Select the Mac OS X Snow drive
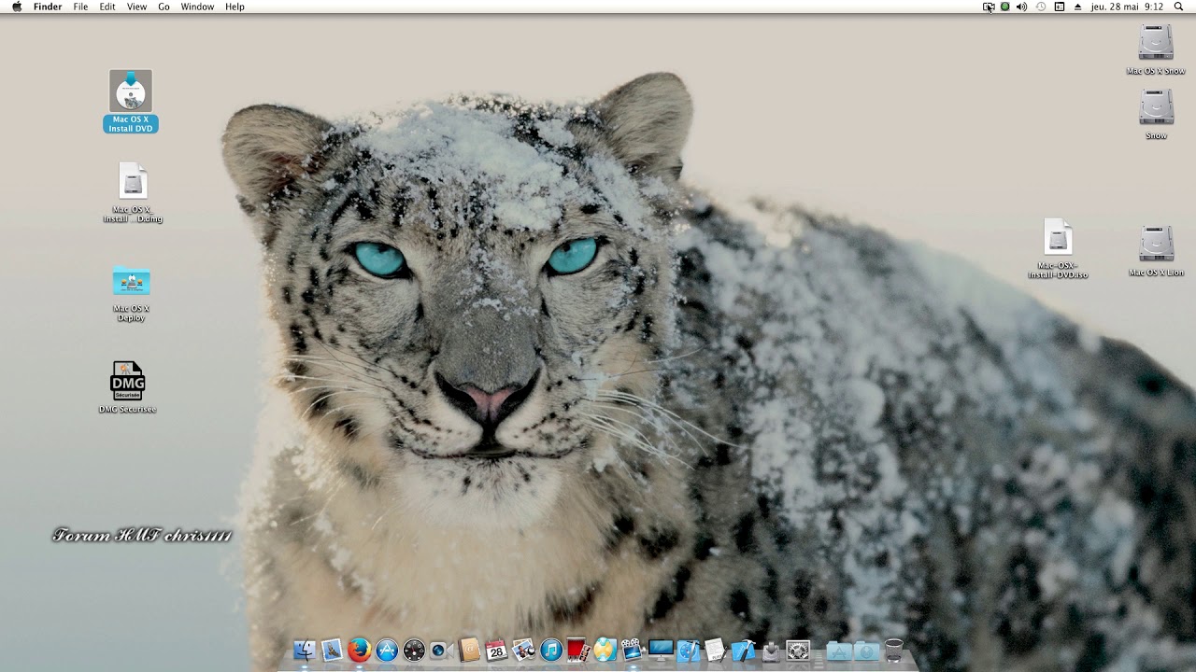 [1156, 50]
